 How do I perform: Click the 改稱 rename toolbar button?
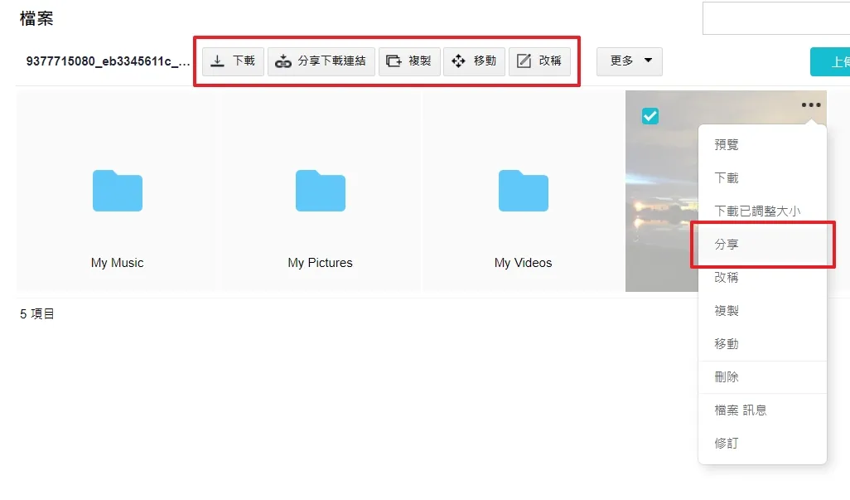pos(539,61)
